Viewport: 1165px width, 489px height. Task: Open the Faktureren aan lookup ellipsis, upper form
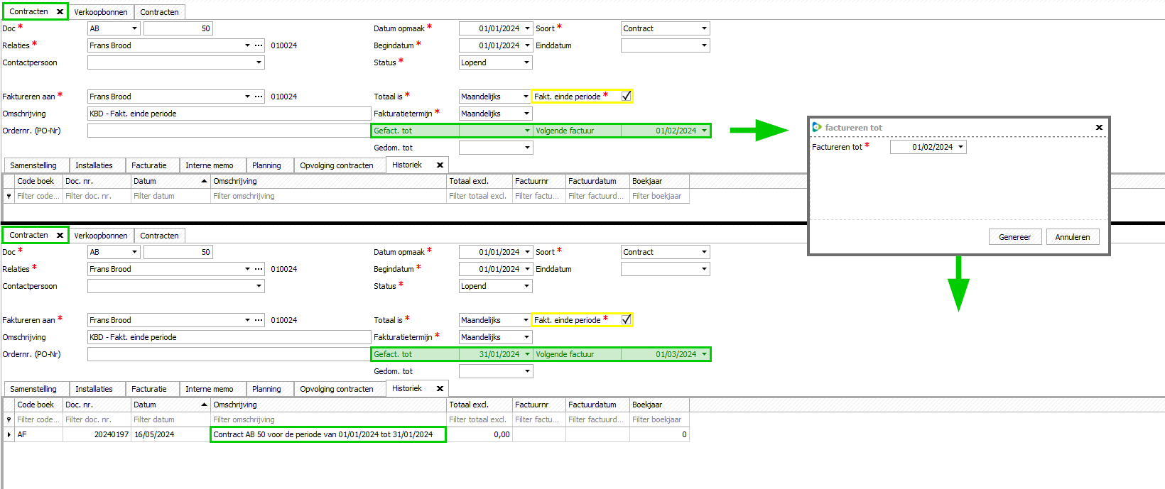[x=259, y=97]
